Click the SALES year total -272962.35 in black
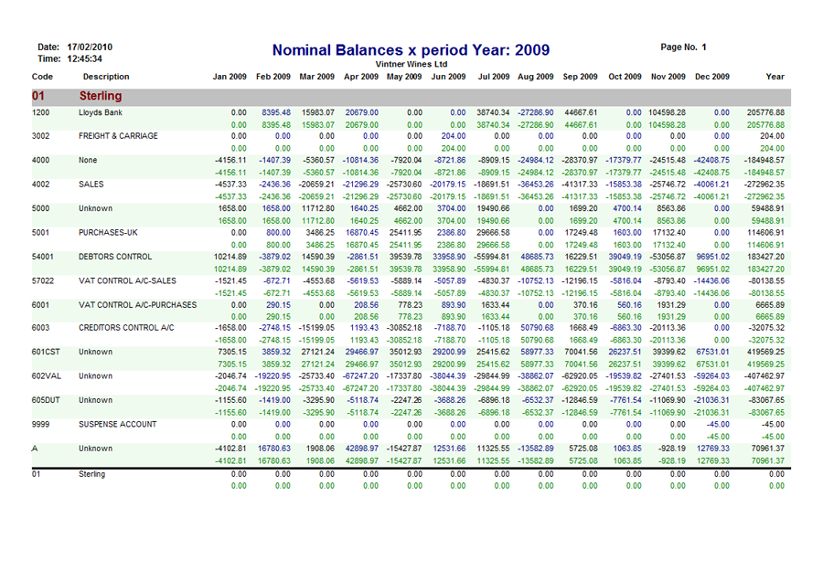823x581 pixels. click(764, 185)
